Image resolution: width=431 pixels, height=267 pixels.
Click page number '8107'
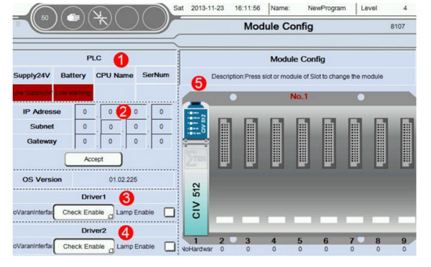(x=397, y=27)
